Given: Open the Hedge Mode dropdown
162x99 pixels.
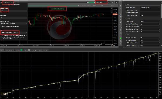Looking at the screenshot, I should [150, 21].
